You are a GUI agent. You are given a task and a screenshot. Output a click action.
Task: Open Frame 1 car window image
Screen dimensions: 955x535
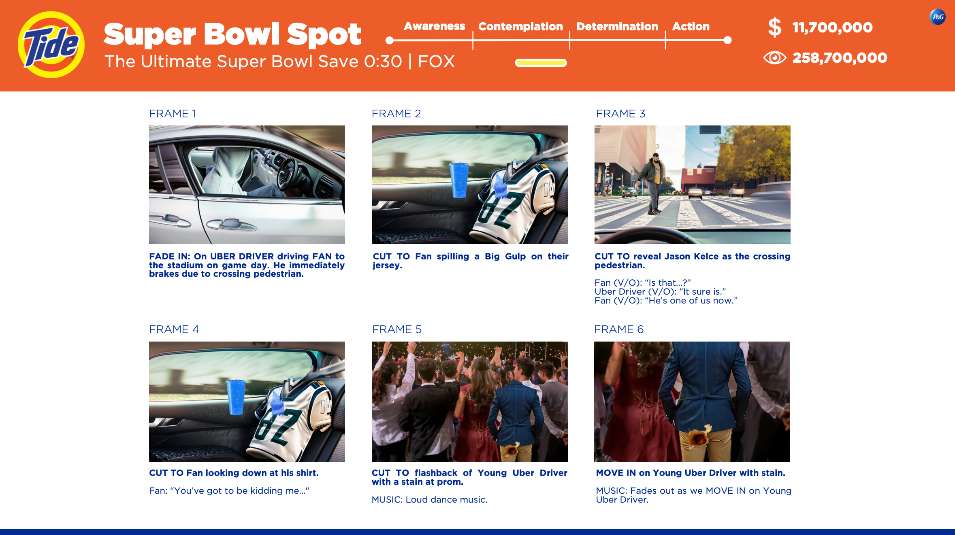247,185
